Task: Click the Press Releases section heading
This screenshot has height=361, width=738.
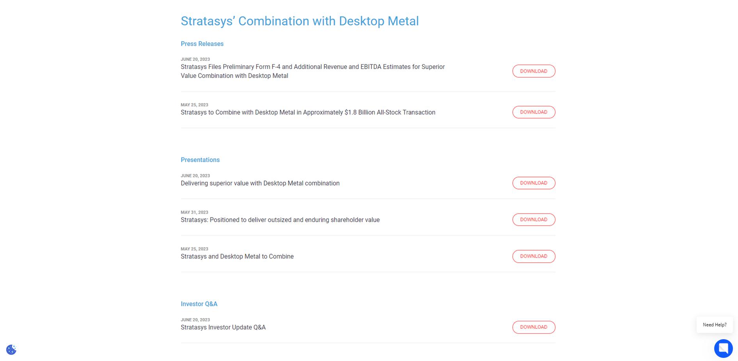Action: [202, 44]
